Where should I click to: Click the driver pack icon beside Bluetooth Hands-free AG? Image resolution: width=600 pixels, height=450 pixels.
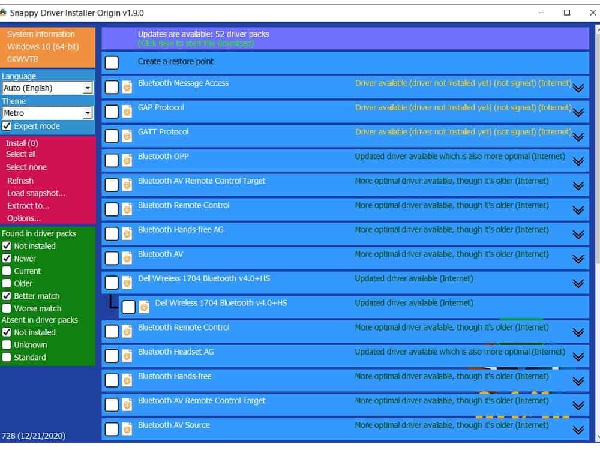127,234
